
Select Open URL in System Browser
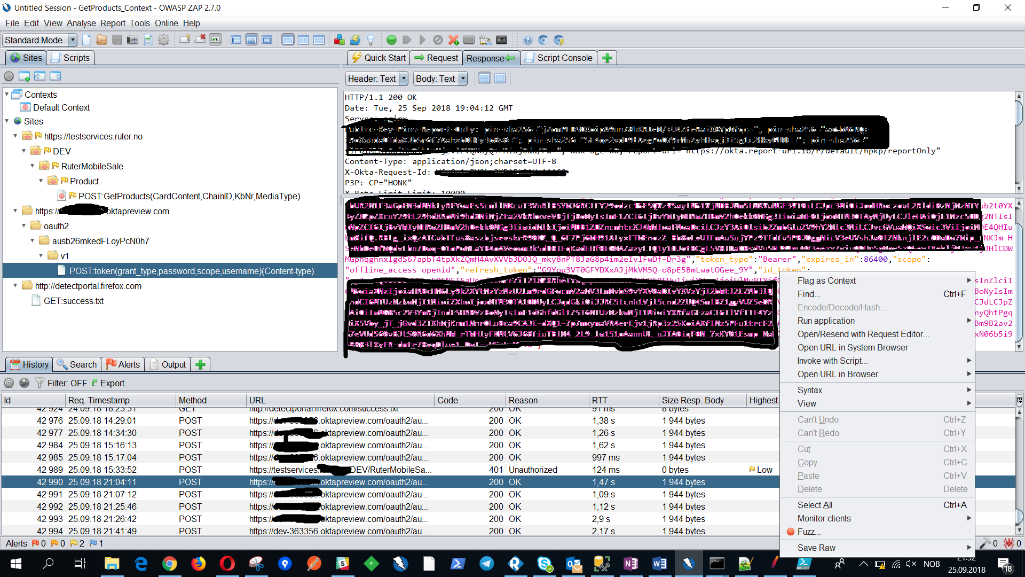pos(853,347)
